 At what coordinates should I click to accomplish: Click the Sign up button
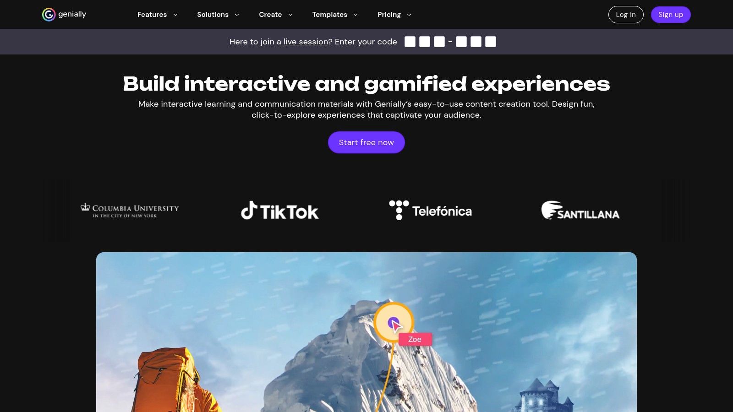tap(671, 15)
